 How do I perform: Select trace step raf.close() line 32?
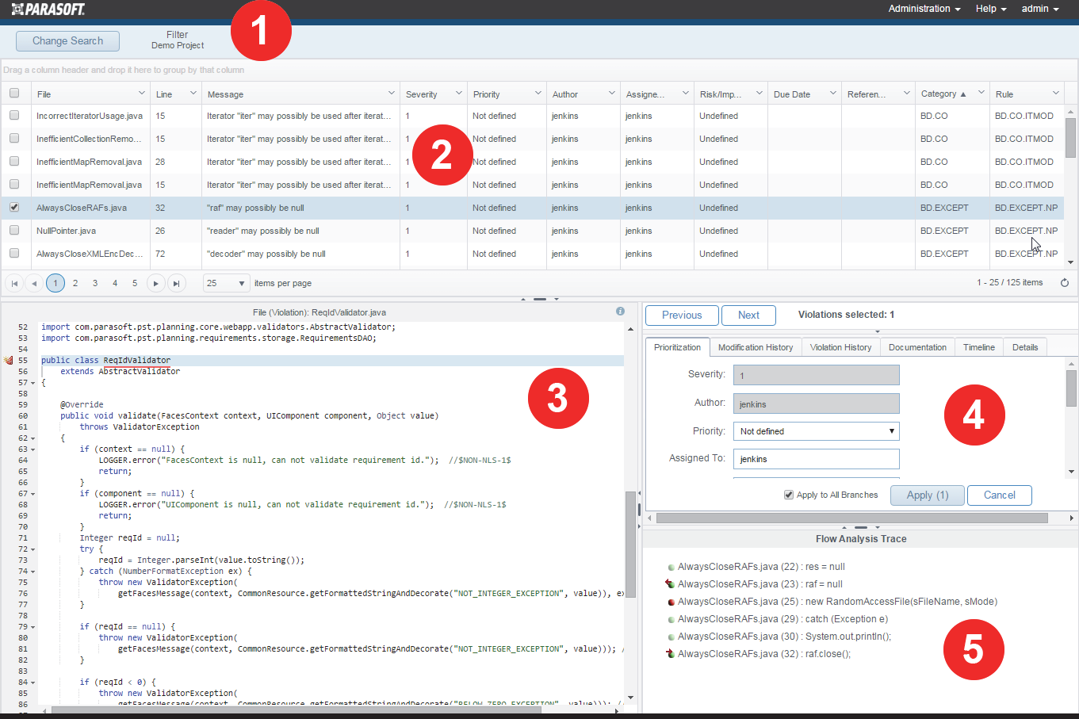(x=763, y=654)
